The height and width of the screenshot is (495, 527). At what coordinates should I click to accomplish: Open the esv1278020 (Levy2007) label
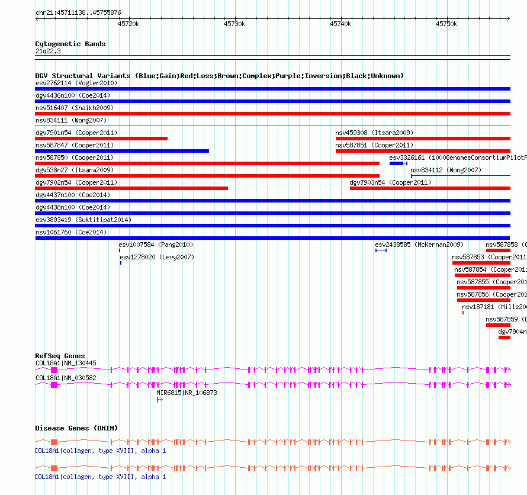pyautogui.click(x=157, y=257)
